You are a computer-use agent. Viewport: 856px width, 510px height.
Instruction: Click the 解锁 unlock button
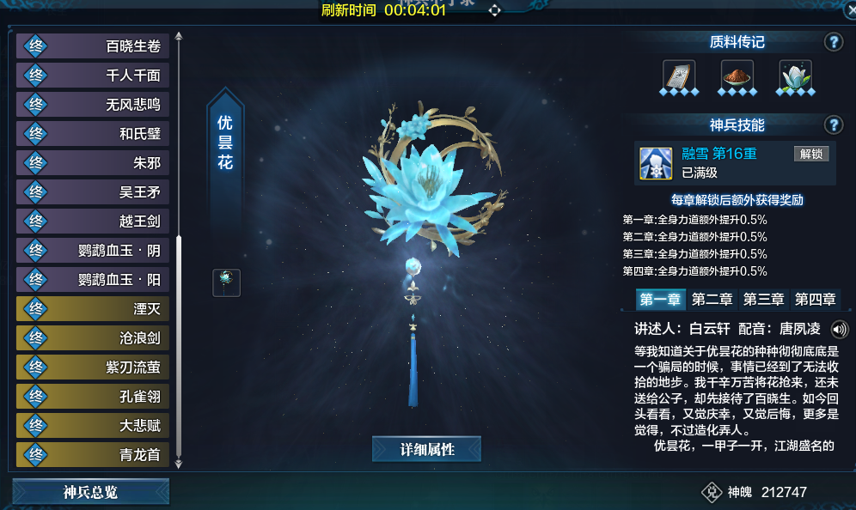point(811,154)
